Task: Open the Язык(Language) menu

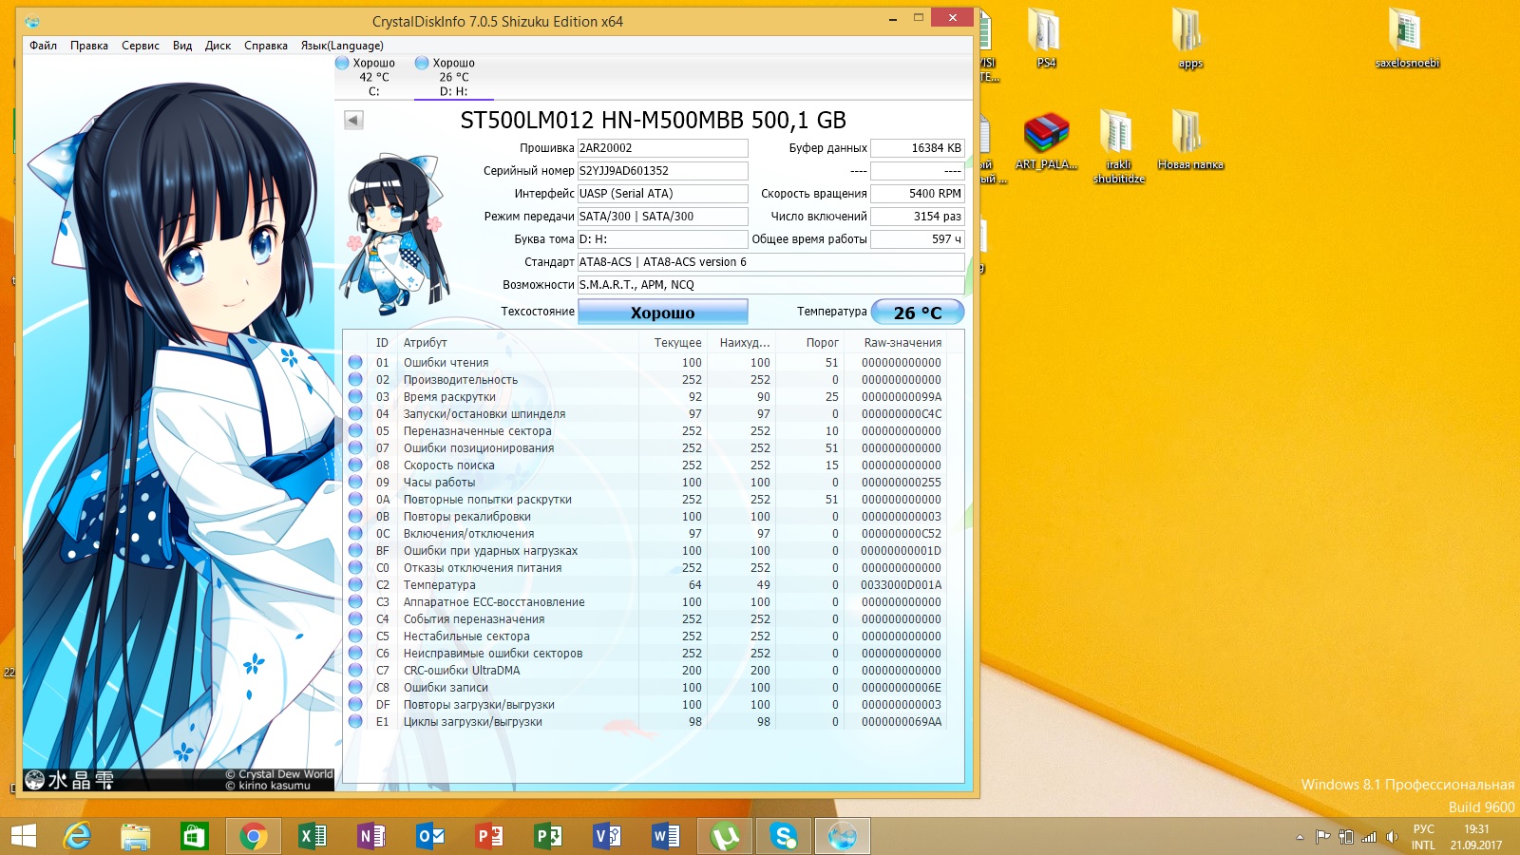Action: click(342, 46)
